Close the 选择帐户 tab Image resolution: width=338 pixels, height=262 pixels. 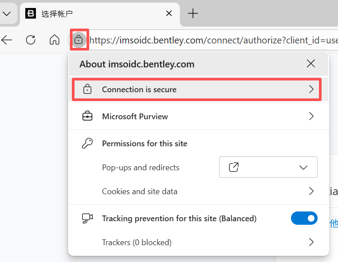[169, 13]
